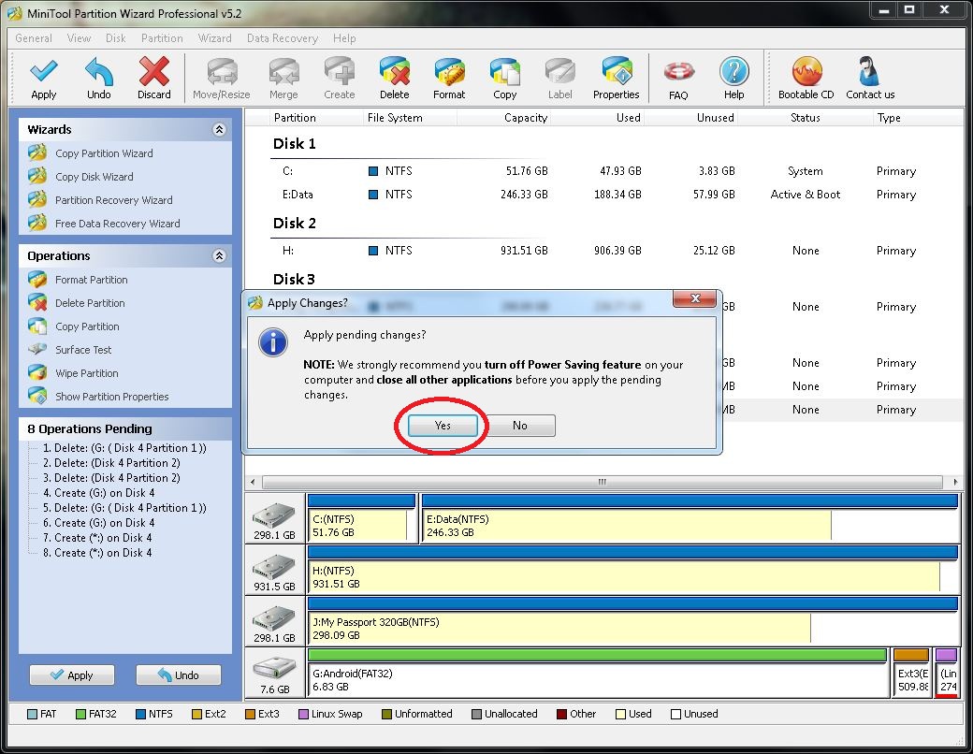Open the Data Recovery menu
This screenshot has width=973, height=754.
[x=283, y=38]
